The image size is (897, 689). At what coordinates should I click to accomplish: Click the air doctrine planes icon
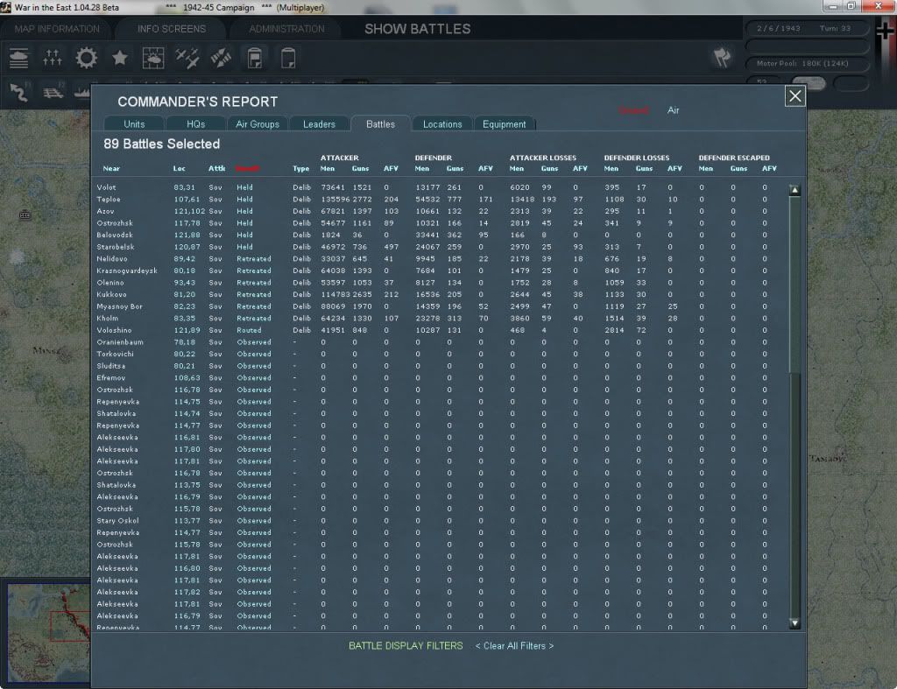coord(187,58)
